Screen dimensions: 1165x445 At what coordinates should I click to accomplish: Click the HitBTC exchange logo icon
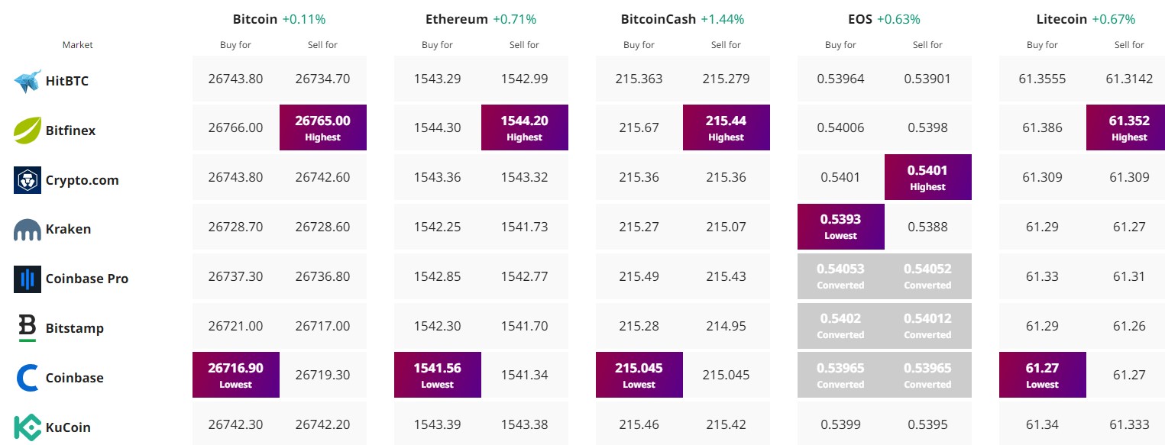click(28, 81)
